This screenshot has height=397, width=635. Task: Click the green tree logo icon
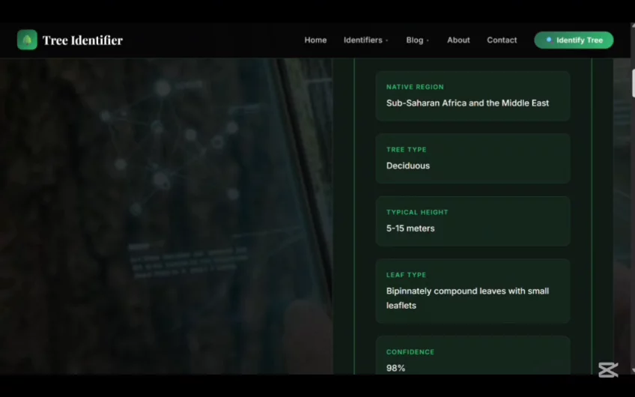coord(27,40)
